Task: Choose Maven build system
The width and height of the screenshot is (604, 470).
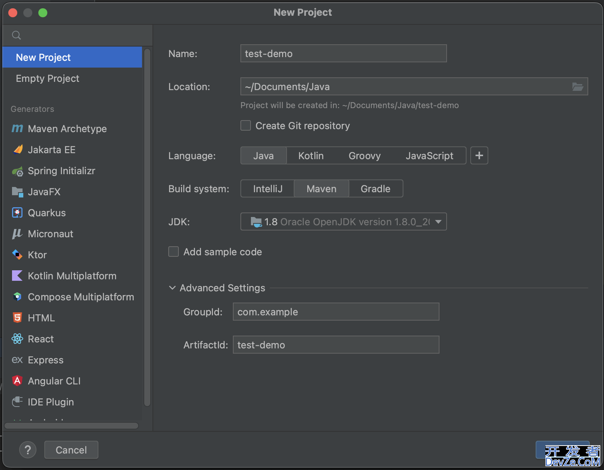Action: [322, 188]
